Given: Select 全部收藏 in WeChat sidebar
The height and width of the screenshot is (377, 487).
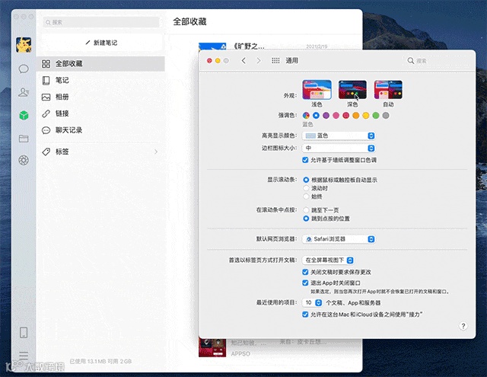Looking at the screenshot, I should (x=100, y=64).
